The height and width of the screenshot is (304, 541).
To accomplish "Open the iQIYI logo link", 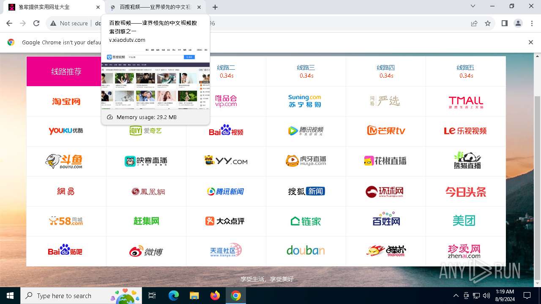I will 146,131.
